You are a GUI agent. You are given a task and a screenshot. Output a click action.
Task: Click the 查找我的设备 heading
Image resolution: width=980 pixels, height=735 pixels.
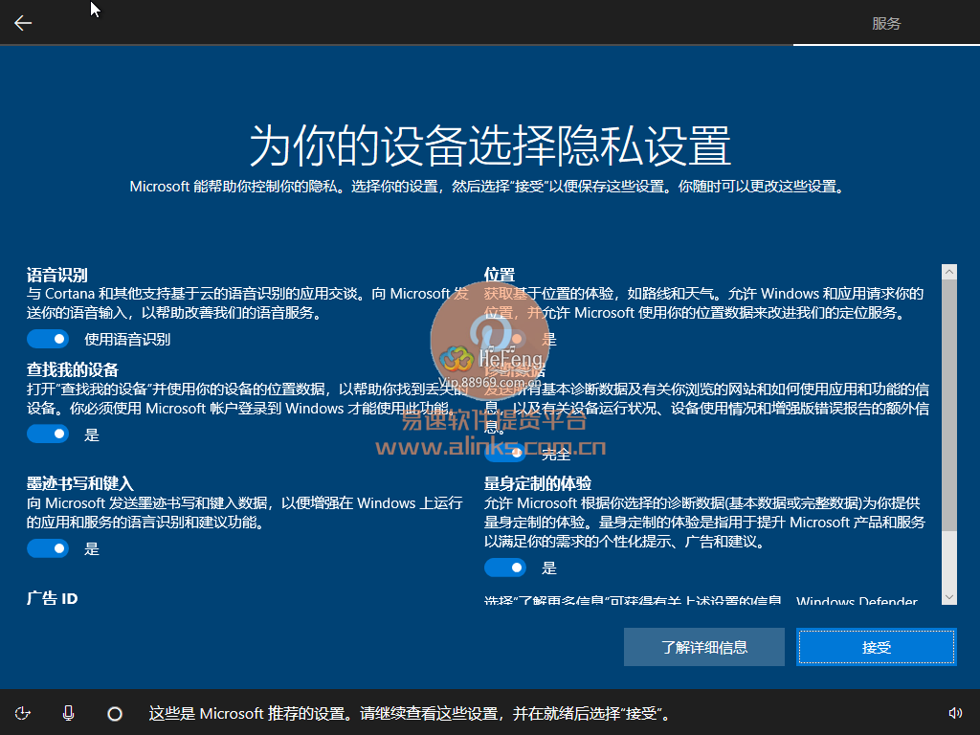[x=73, y=369]
